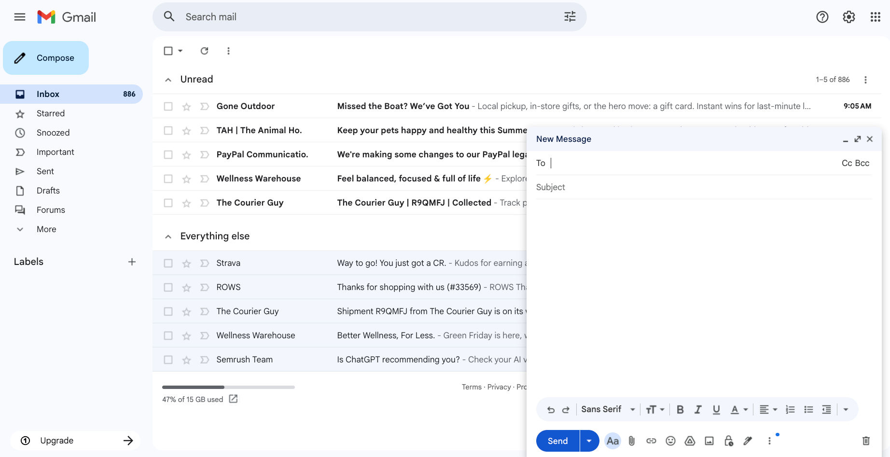Screen dimensions: 890x457
Task: Select the PayPal Communicatio. email checkbox
Action: click(x=168, y=154)
